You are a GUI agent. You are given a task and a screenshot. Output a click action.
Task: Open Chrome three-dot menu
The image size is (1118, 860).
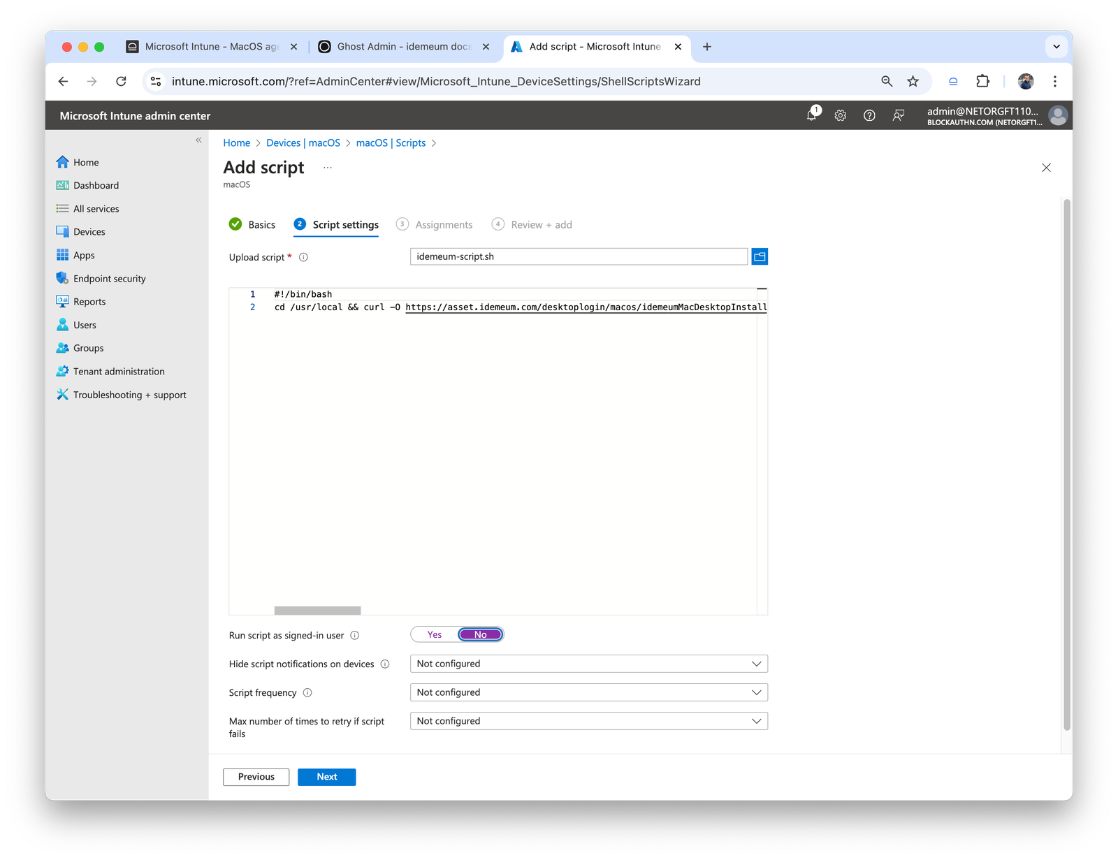(1054, 82)
